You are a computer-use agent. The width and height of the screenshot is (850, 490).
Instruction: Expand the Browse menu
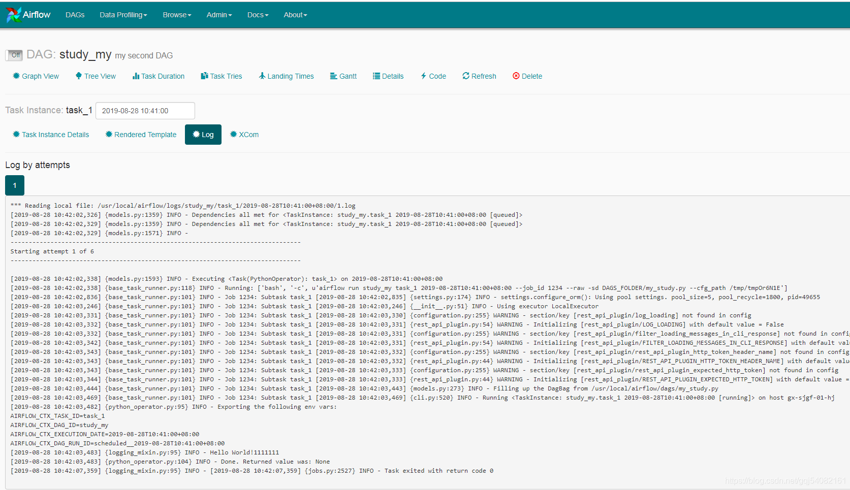pos(177,15)
